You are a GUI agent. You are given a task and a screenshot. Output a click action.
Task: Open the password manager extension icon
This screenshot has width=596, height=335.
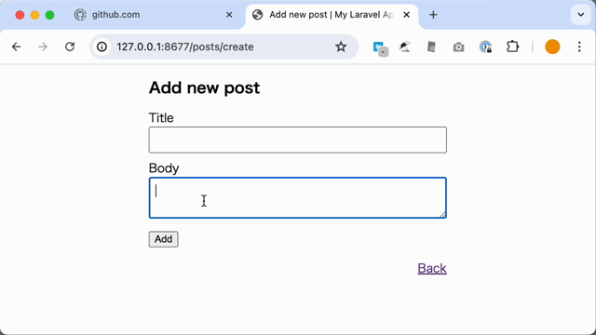coord(485,47)
